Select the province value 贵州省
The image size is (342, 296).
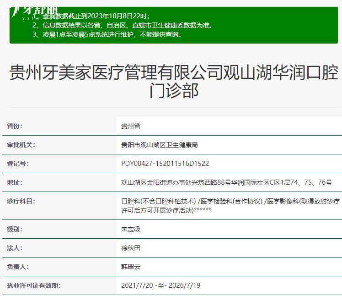point(131,126)
